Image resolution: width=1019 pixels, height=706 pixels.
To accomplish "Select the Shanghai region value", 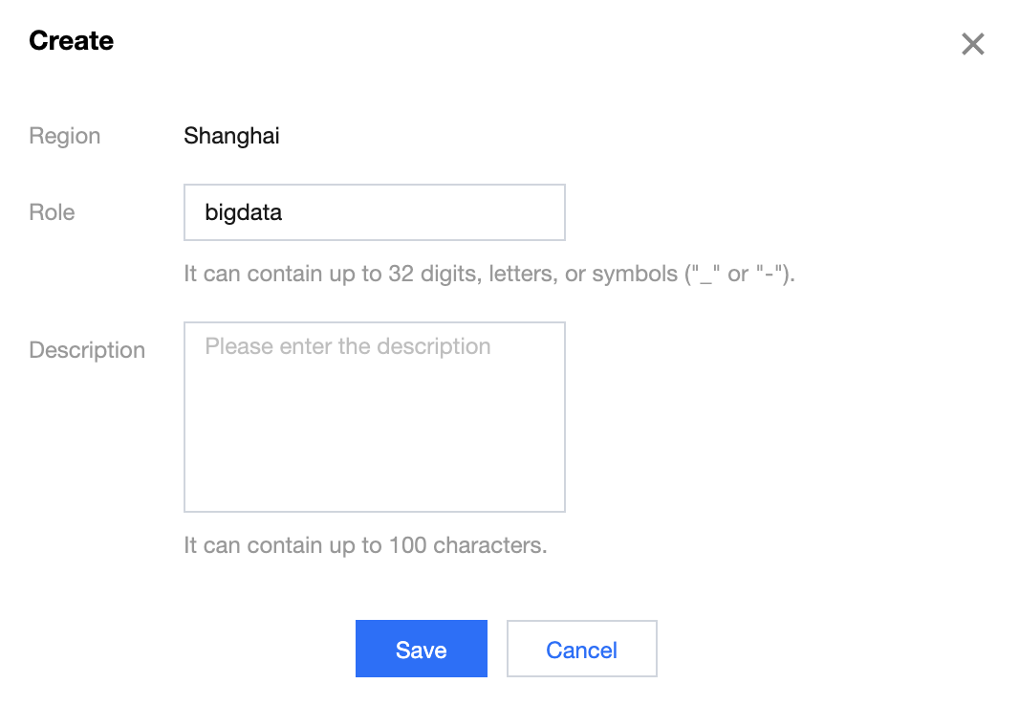I will click(x=231, y=136).
